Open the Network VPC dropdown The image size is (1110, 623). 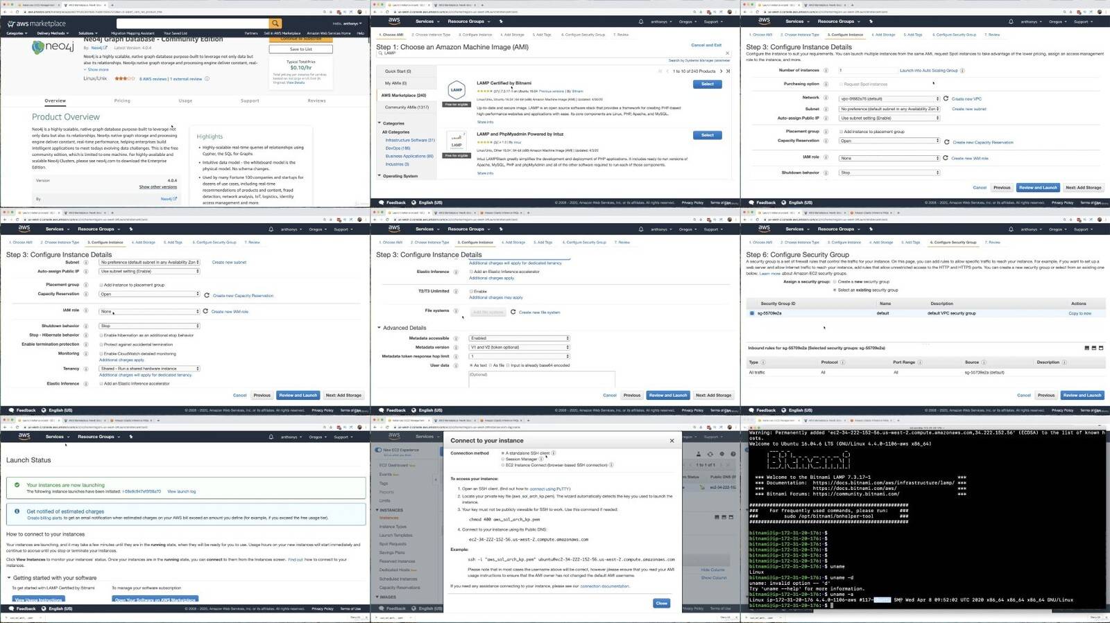(889, 98)
